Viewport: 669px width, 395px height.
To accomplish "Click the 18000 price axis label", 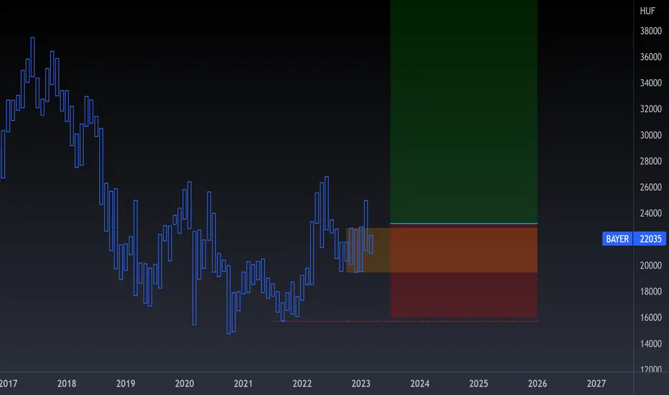I will click(650, 292).
